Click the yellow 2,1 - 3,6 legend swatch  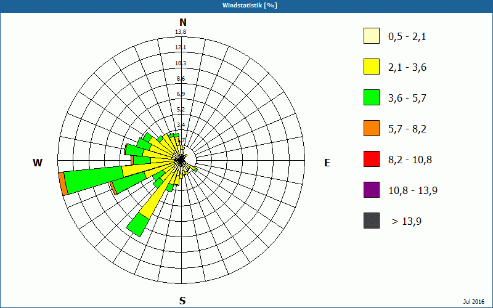click(372, 67)
